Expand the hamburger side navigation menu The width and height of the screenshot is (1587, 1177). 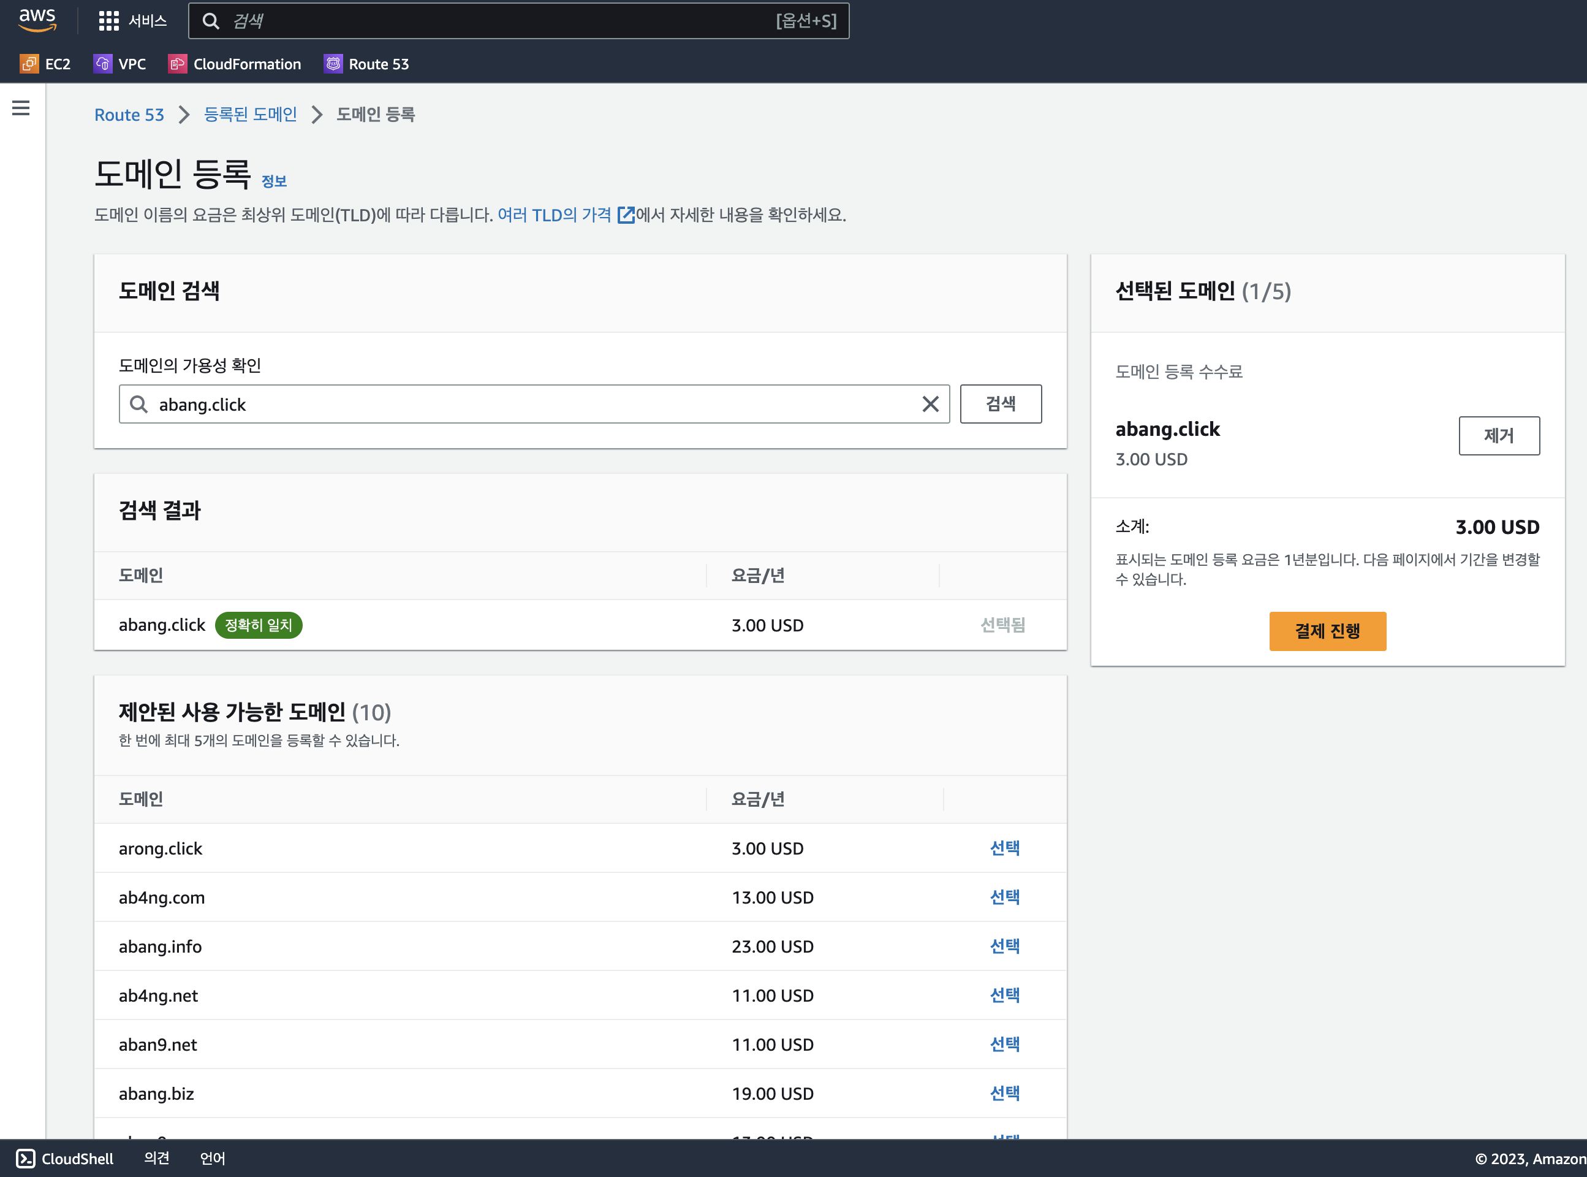pos(21,109)
